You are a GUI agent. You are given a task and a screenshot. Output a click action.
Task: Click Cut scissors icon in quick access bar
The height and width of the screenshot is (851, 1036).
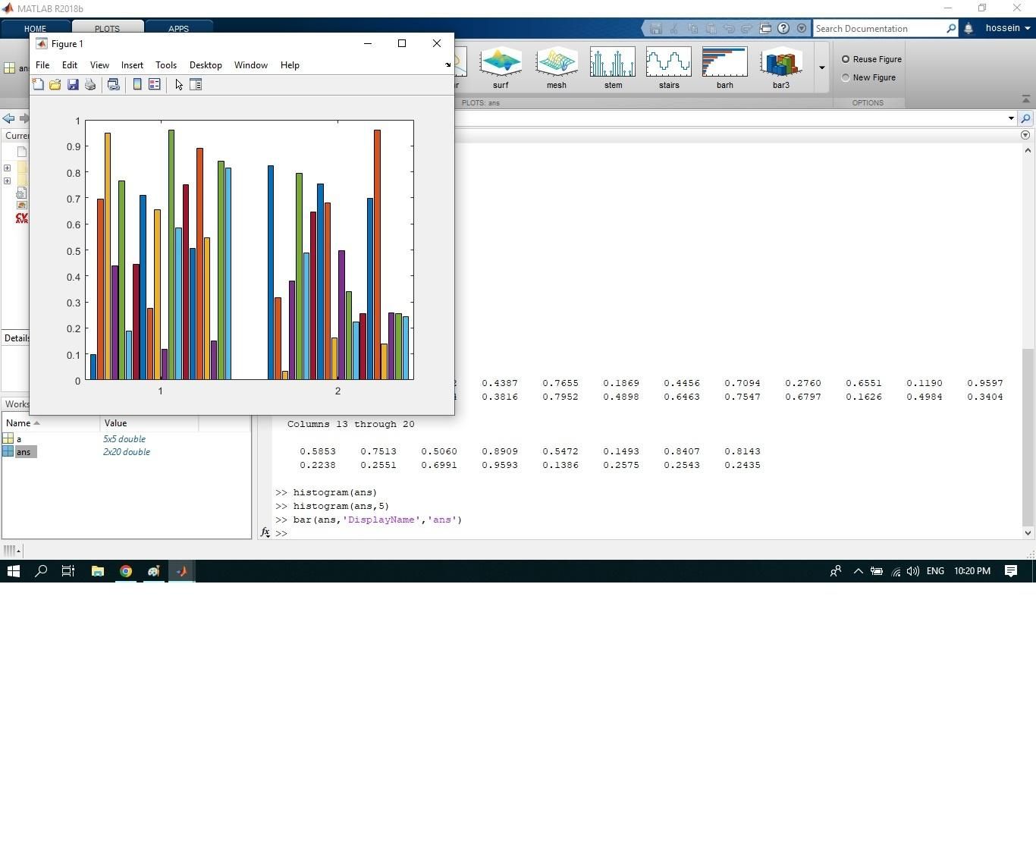(674, 28)
